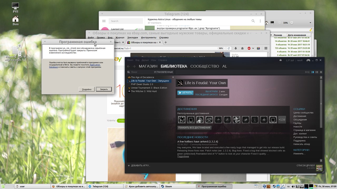The image size is (337, 189).
Task: Reload the page in Firefox
Action: tap(229, 48)
